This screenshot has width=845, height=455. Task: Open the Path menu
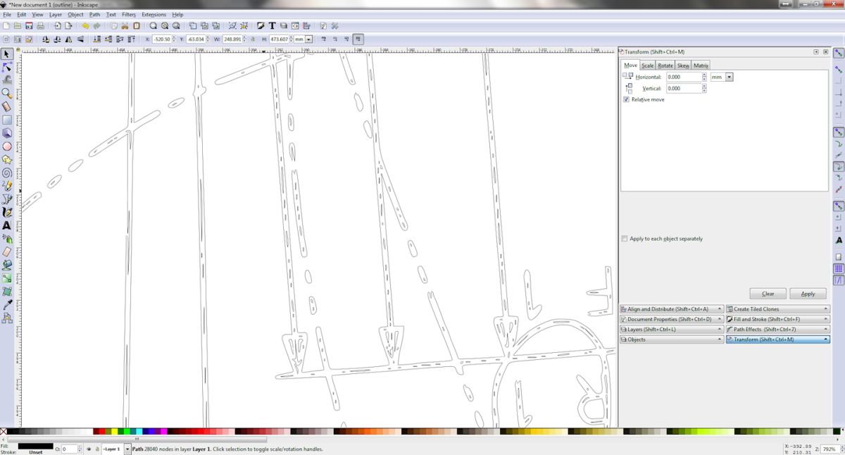click(94, 14)
